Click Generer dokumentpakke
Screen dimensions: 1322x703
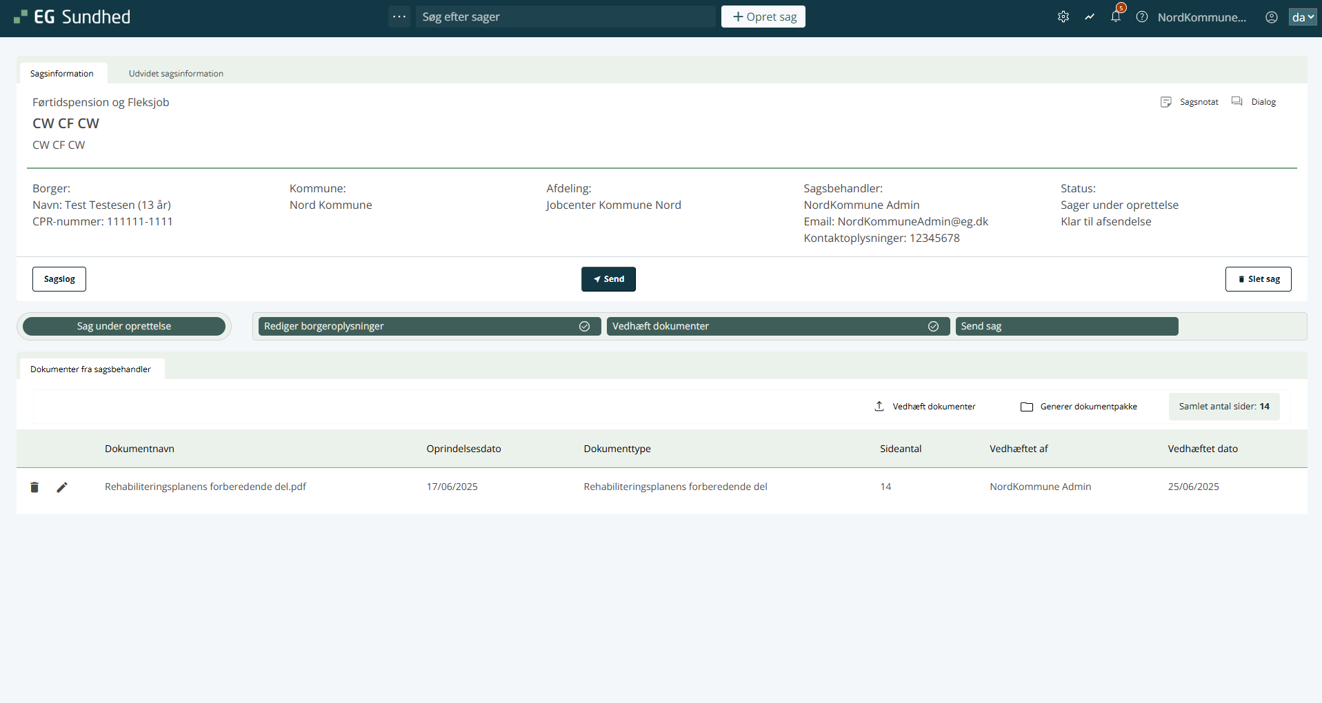[1079, 407]
